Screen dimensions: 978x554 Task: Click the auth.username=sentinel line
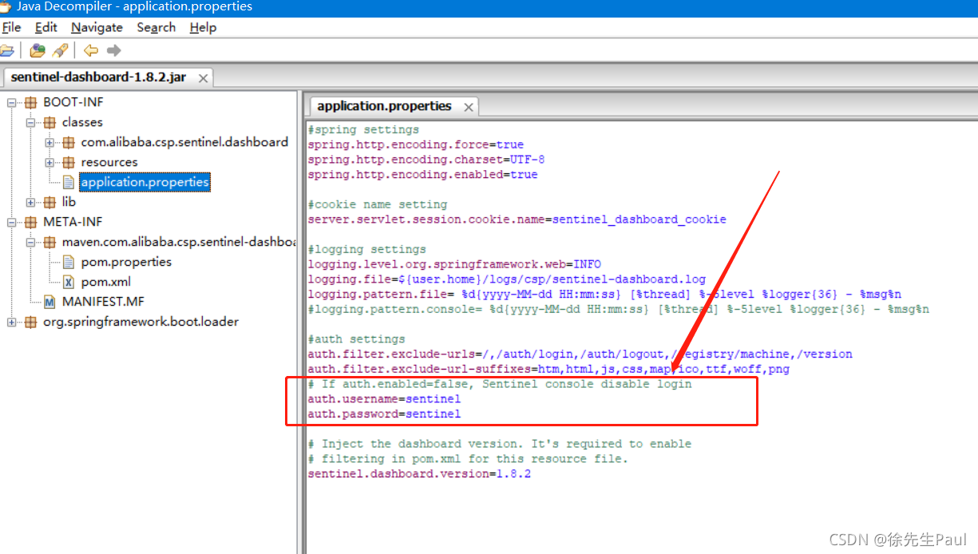pos(384,398)
